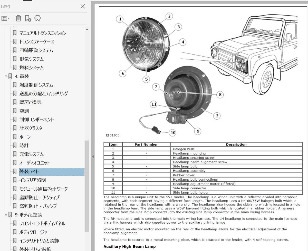The height and width of the screenshot is (251, 308).
Task: Click bookmark icon beside 充電システム
Action: [15, 154]
